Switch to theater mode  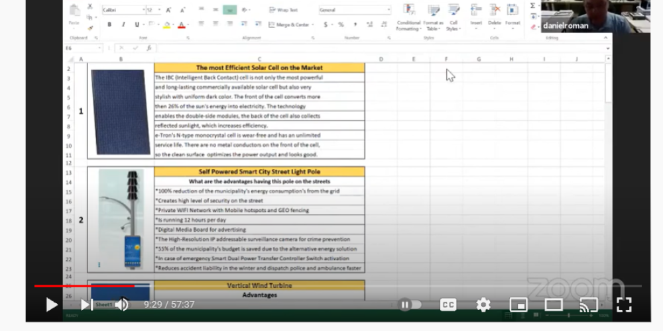554,305
